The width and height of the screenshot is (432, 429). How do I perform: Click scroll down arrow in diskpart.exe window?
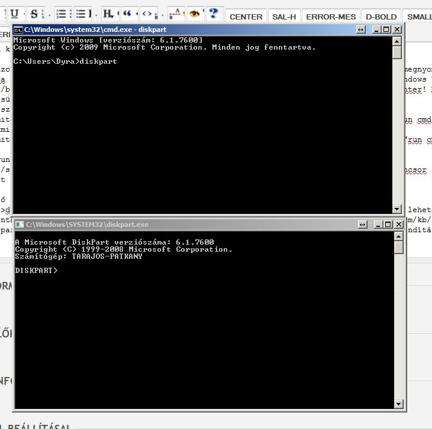[x=399, y=404]
